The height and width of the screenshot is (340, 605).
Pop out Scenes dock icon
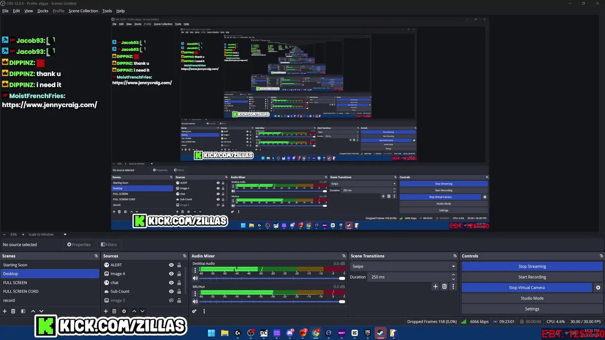96,256
